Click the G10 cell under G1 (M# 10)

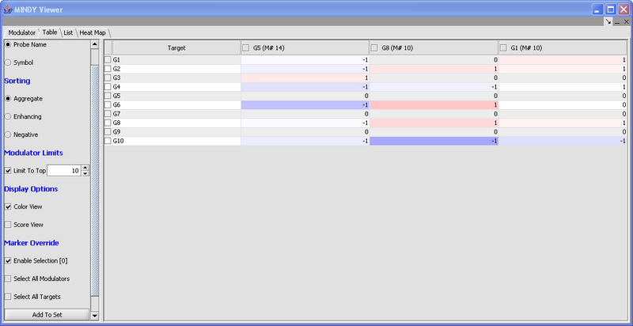click(563, 141)
